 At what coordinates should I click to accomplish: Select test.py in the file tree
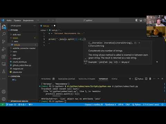click(17, 45)
